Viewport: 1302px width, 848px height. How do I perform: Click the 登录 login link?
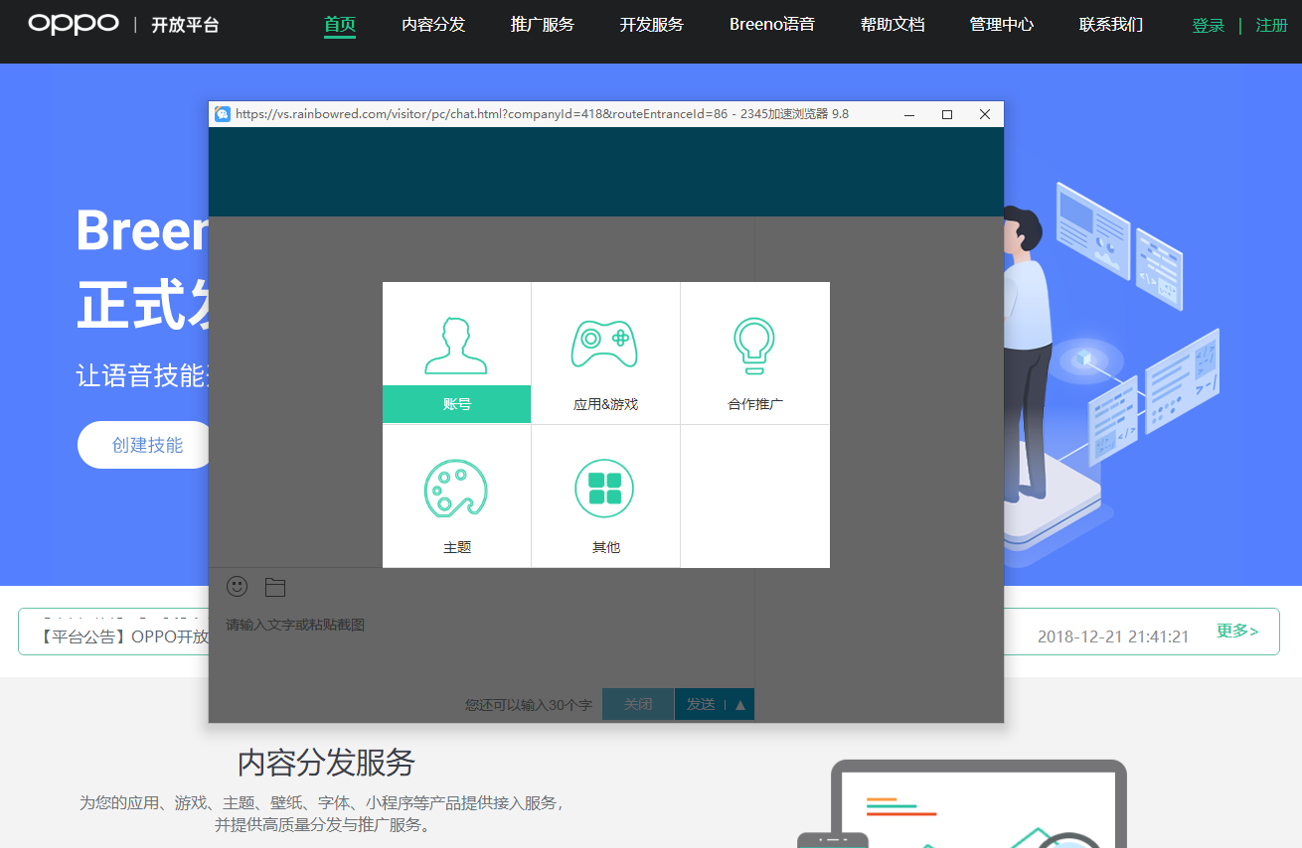click(1209, 26)
